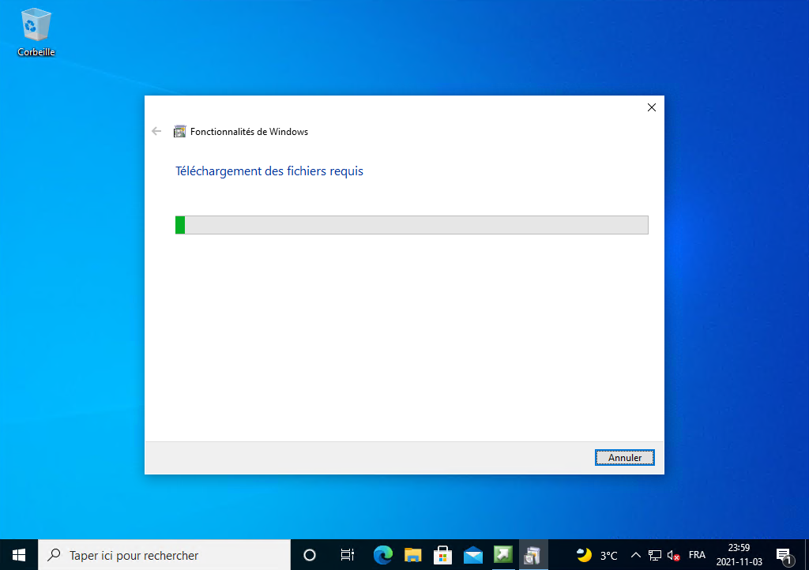Image resolution: width=809 pixels, height=570 pixels.
Task: Open Microsoft Store from the taskbar
Action: (442, 555)
